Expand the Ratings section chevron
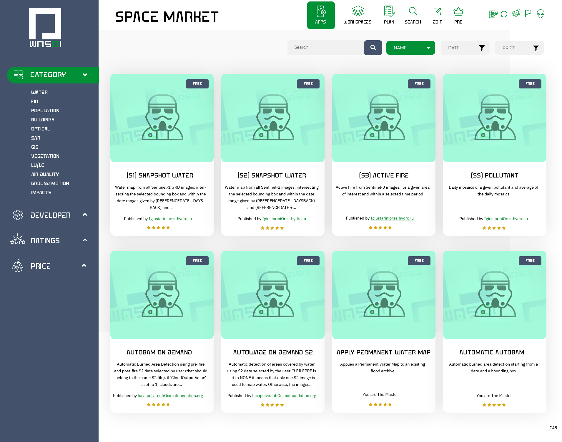 (x=85, y=240)
